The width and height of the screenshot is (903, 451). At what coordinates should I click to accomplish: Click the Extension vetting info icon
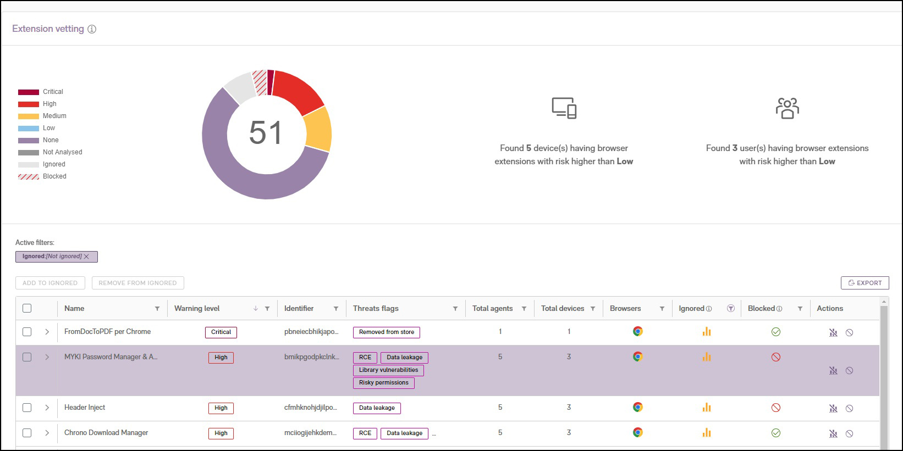(92, 29)
